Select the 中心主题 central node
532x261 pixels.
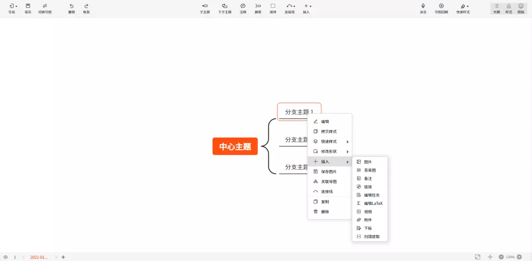[x=235, y=147]
